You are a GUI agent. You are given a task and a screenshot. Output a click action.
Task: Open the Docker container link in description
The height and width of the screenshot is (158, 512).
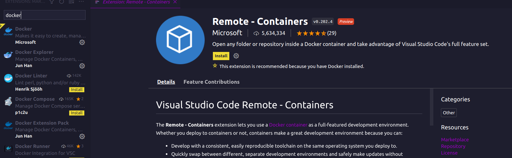(288, 125)
